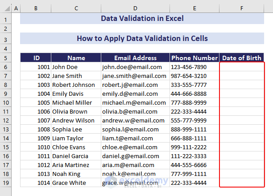Click the 'Phone Number' column header cell

click(194, 58)
